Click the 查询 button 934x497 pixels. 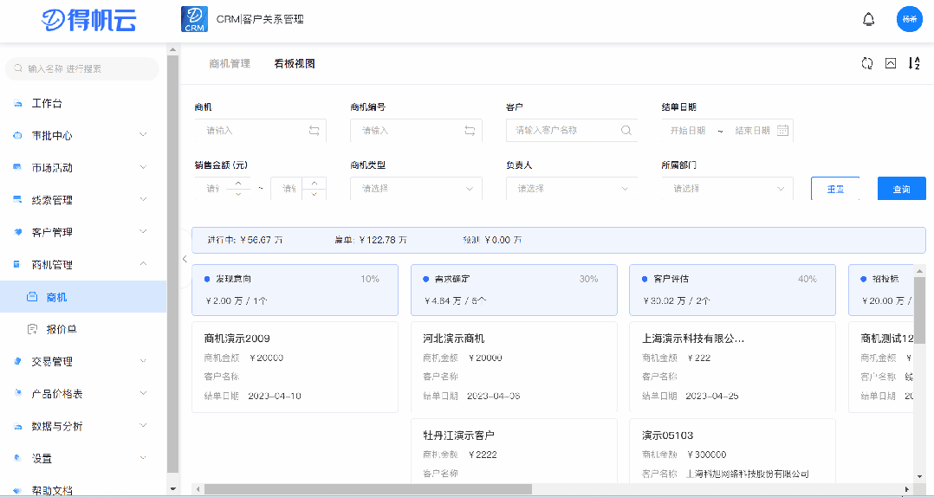(x=901, y=189)
